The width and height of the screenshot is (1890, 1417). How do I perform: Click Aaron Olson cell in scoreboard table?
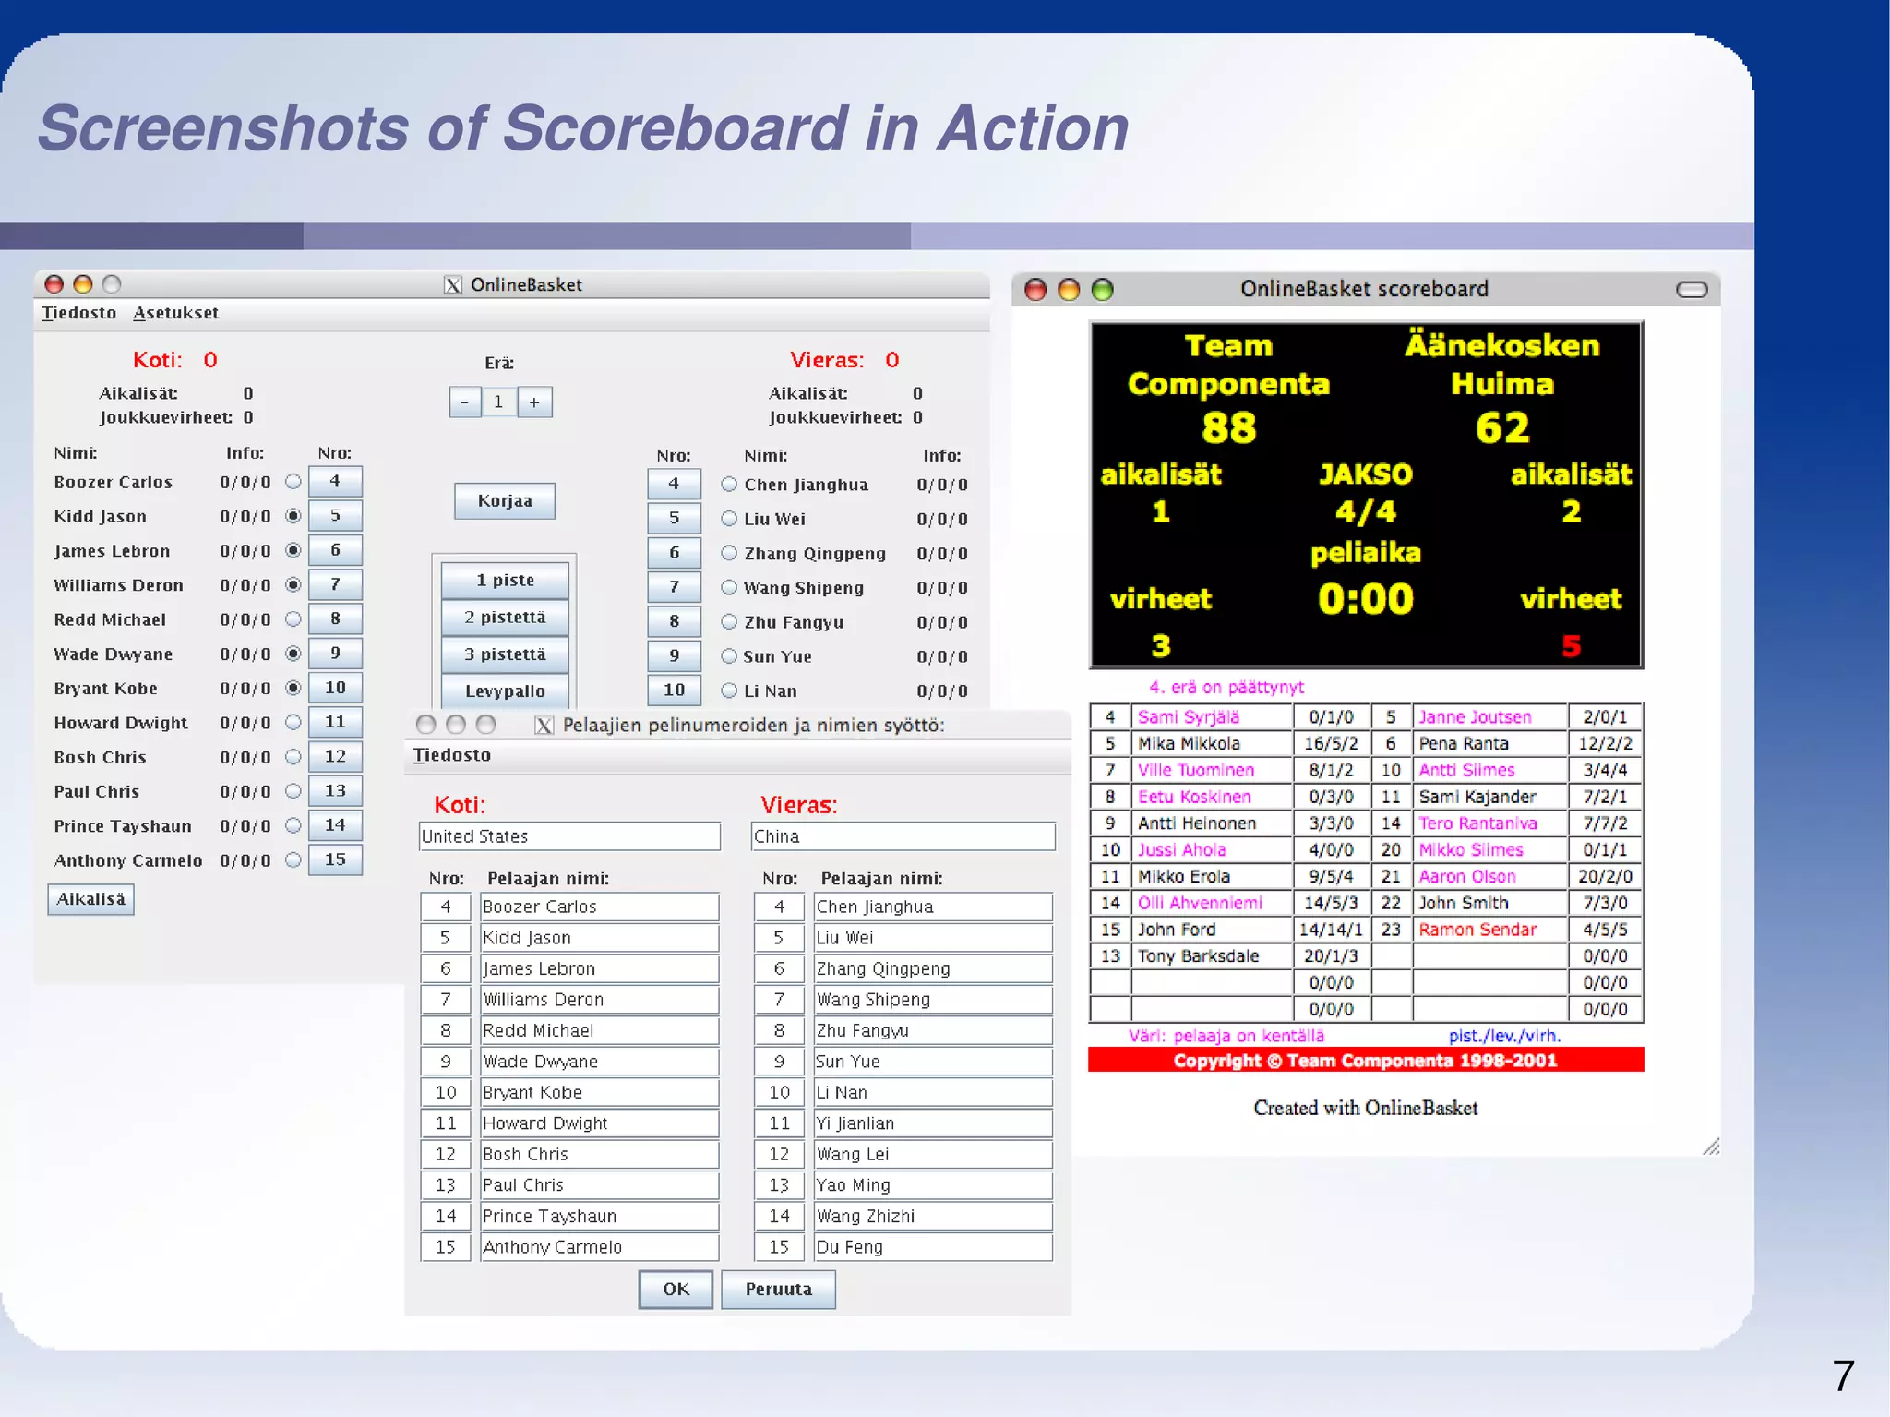1490,877
